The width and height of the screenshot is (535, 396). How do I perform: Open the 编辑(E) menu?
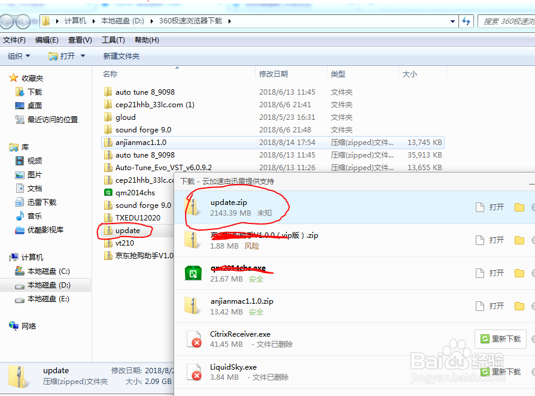47,40
